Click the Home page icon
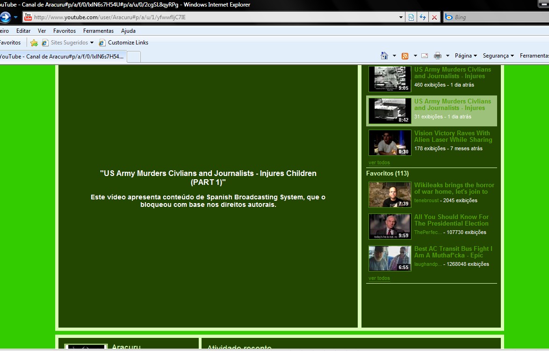This screenshot has width=549, height=351. click(384, 56)
